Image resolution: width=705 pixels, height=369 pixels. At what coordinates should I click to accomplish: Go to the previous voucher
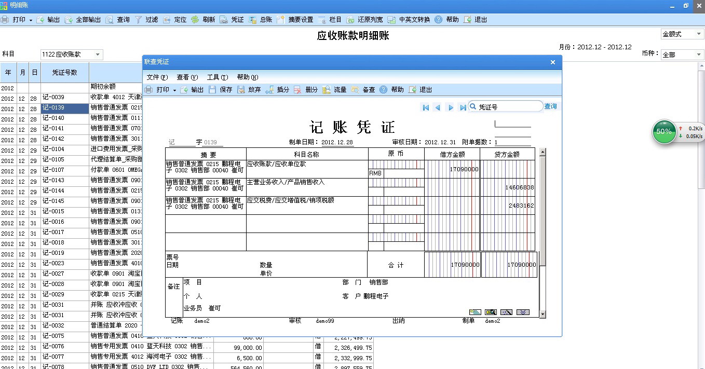pos(438,107)
